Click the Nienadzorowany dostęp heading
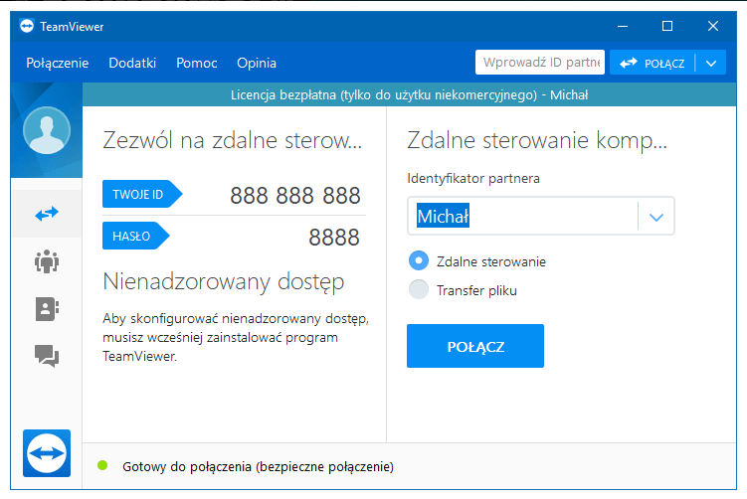This screenshot has width=747, height=499. pos(224,282)
